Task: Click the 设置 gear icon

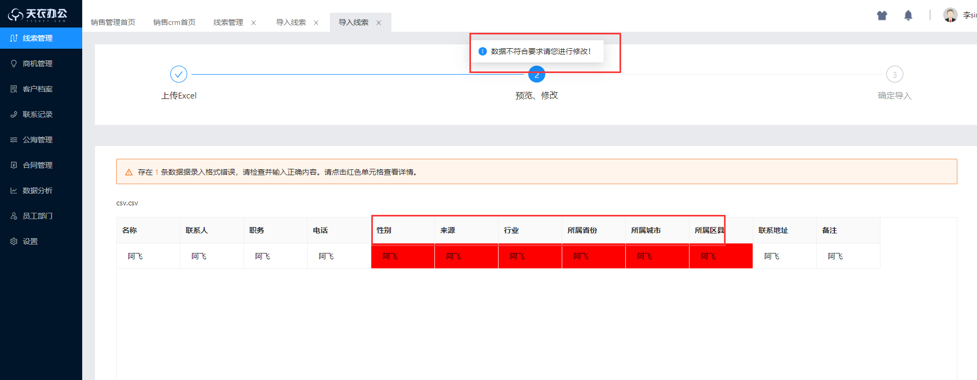Action: pyautogui.click(x=14, y=241)
